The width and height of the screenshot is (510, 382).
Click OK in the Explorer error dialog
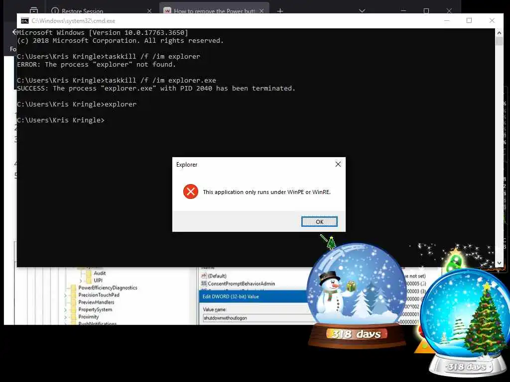[319, 221]
